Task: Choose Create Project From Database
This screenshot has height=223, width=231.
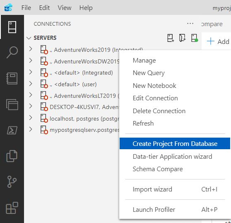Action: pyautogui.click(x=175, y=143)
